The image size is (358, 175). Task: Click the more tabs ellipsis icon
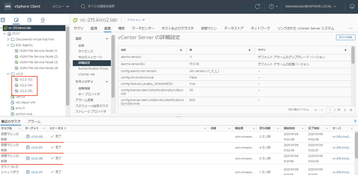coord(351,28)
